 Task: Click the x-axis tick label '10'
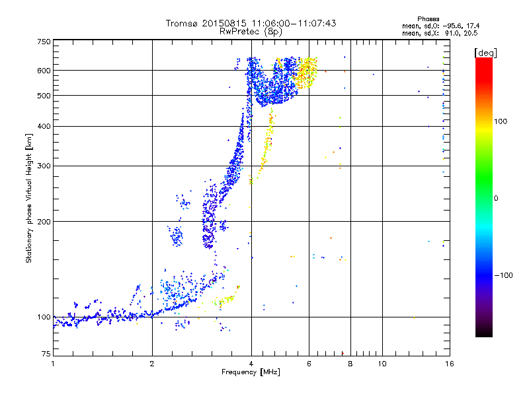click(x=382, y=364)
